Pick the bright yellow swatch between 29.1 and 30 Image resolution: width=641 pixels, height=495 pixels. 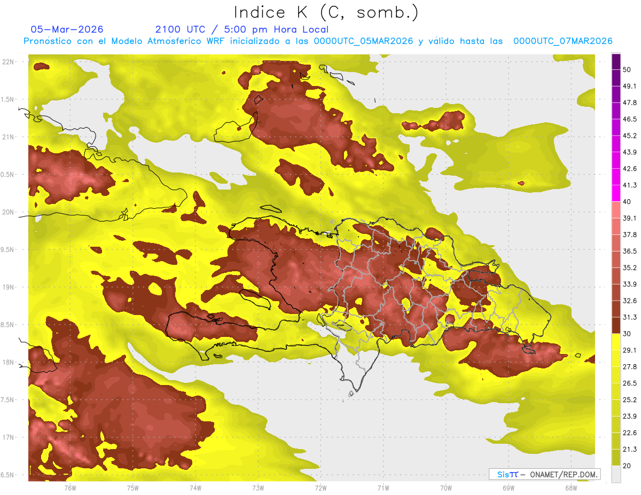(x=616, y=342)
